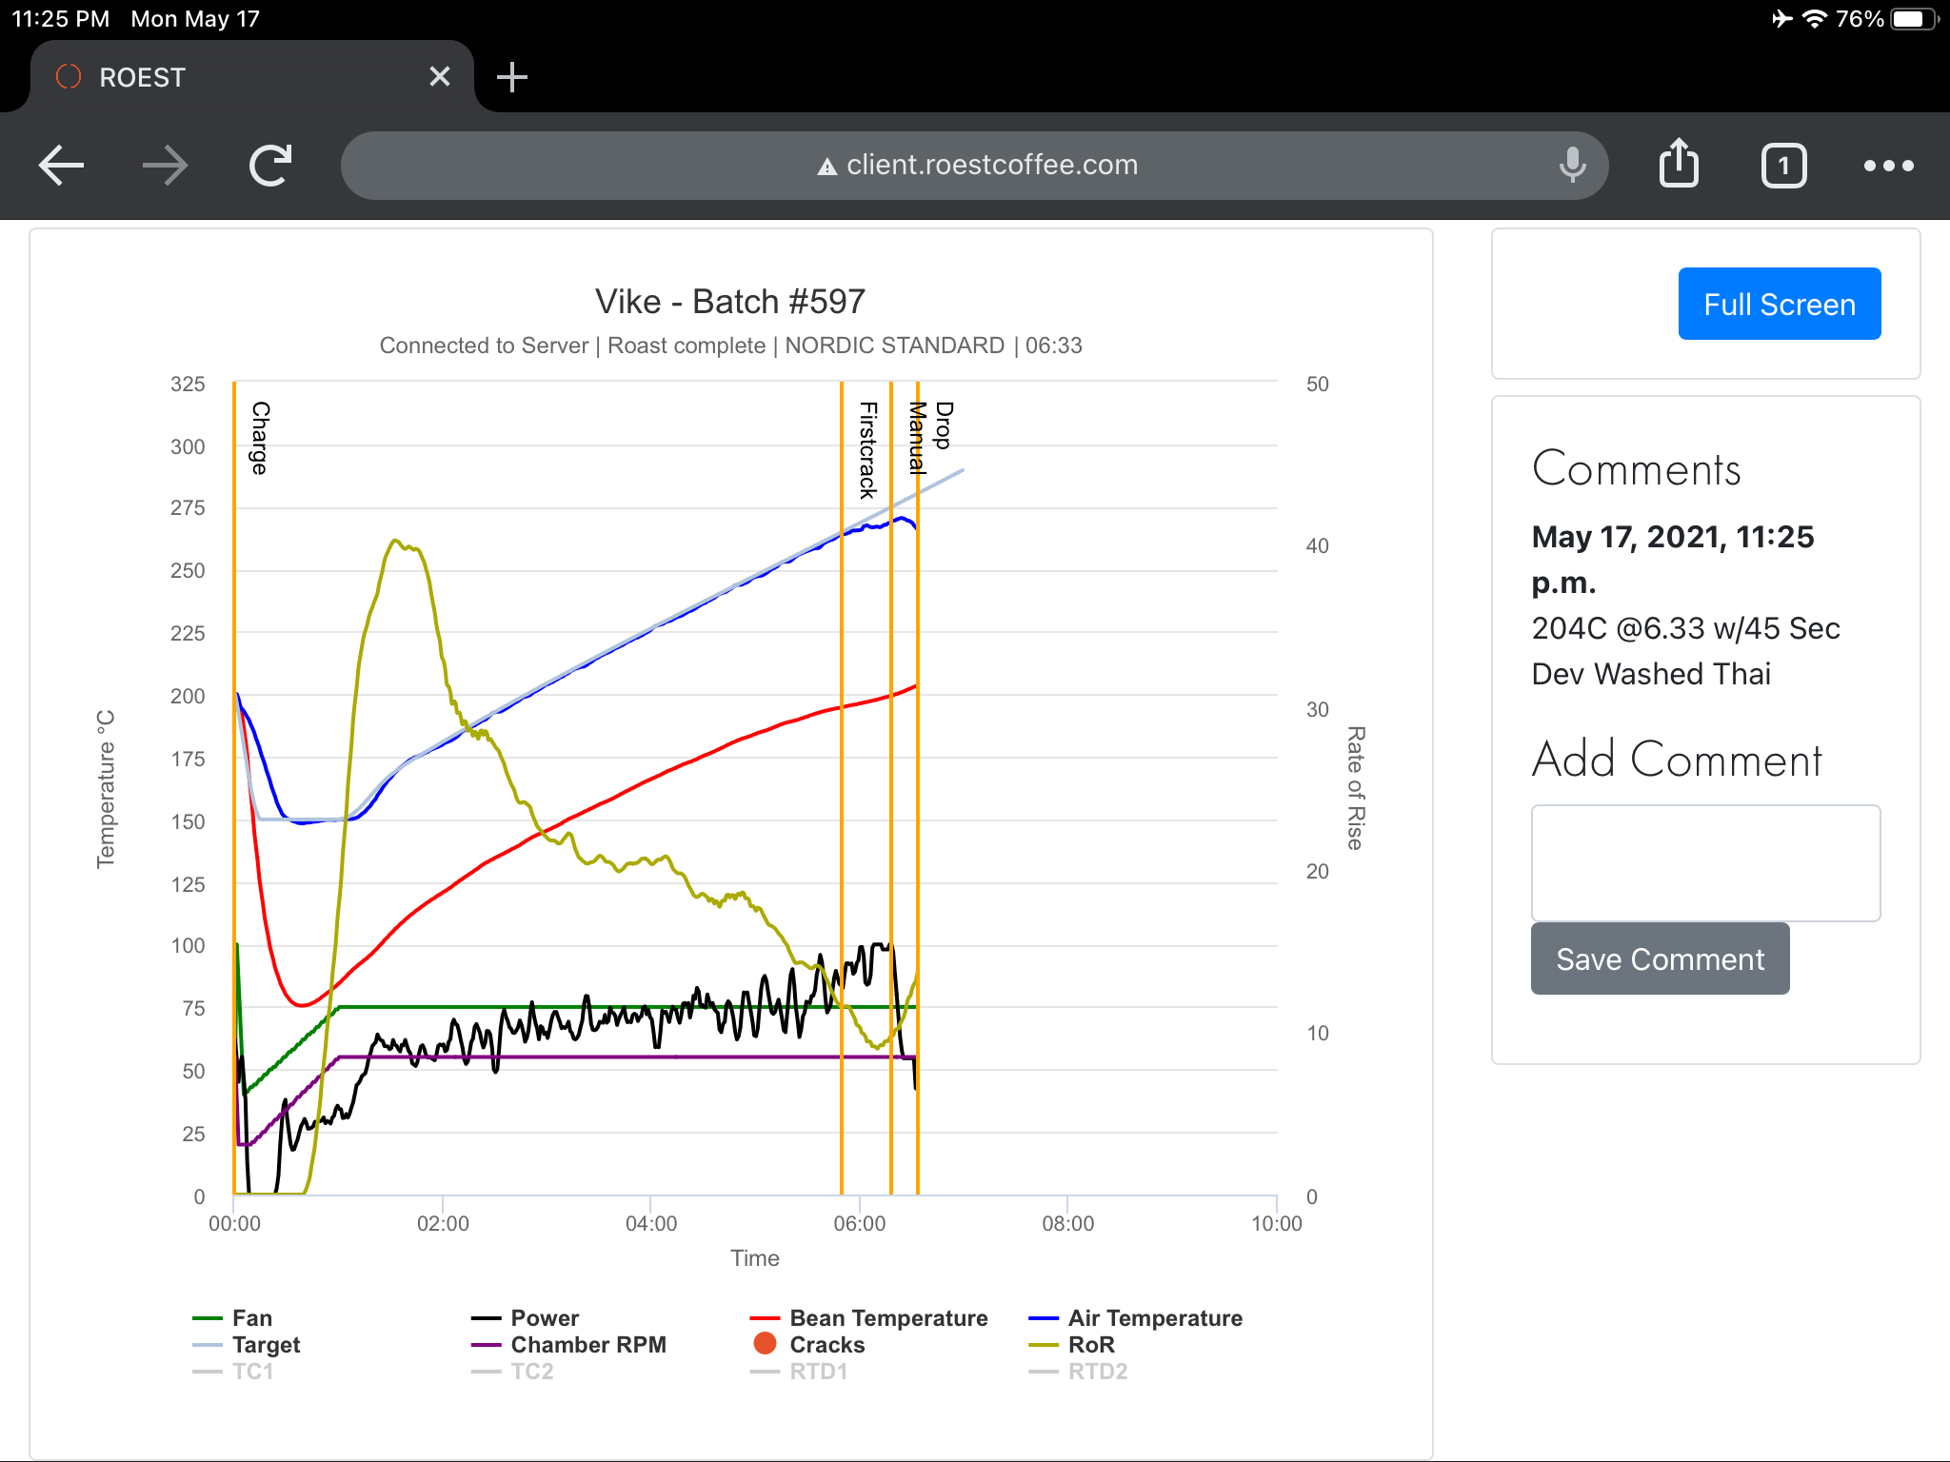Toggle the Fan series in legend
This screenshot has width=1950, height=1462.
(232, 1317)
